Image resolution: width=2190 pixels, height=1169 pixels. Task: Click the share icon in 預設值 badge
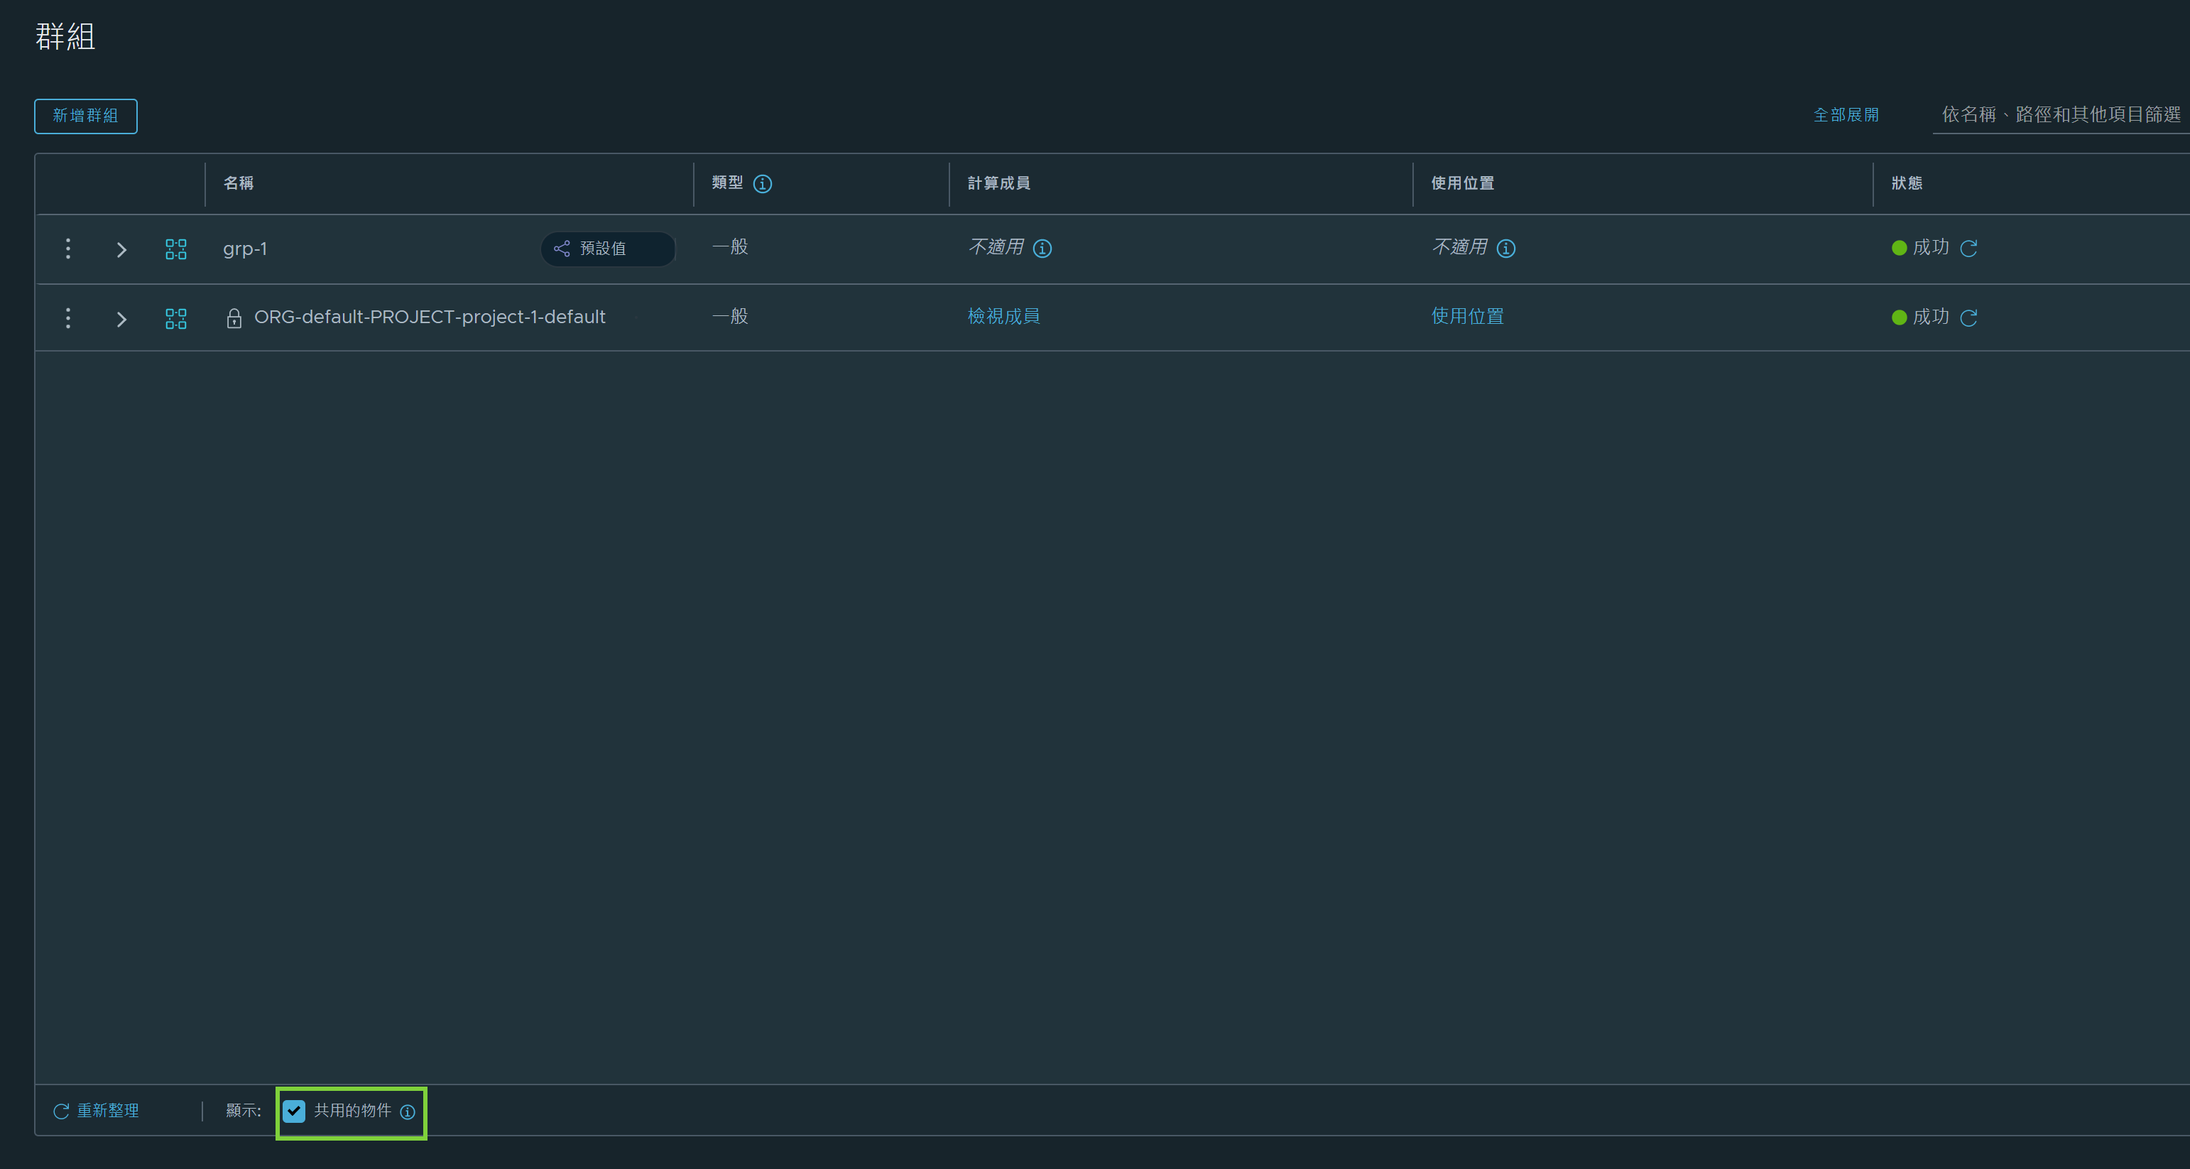pos(562,249)
